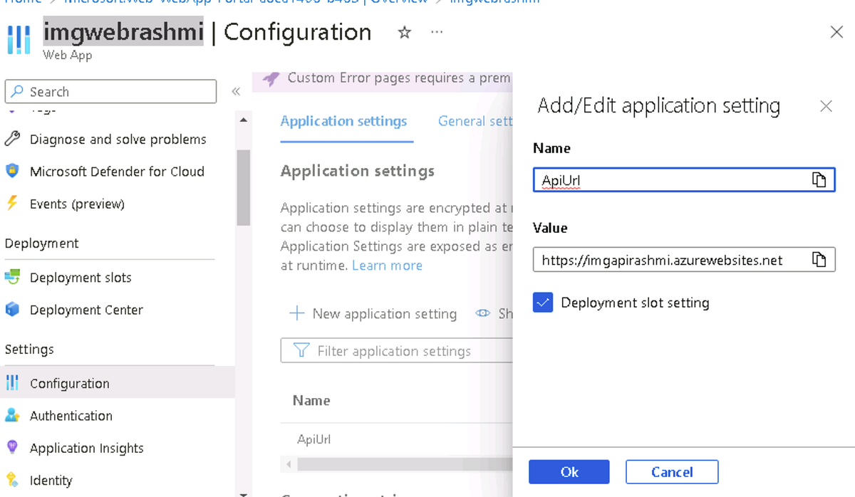Image resolution: width=855 pixels, height=497 pixels.
Task: Star this page as a favorite
Action: tap(404, 32)
